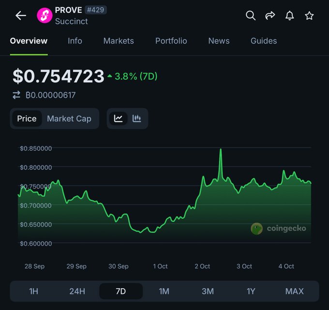Add PROVE to favorites star

coord(310,16)
